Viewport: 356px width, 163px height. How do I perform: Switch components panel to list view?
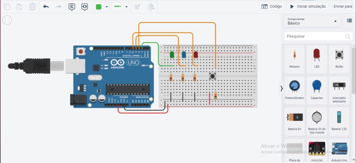(x=349, y=21)
